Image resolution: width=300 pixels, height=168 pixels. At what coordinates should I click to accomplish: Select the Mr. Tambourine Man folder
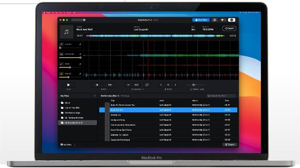pos(77,118)
